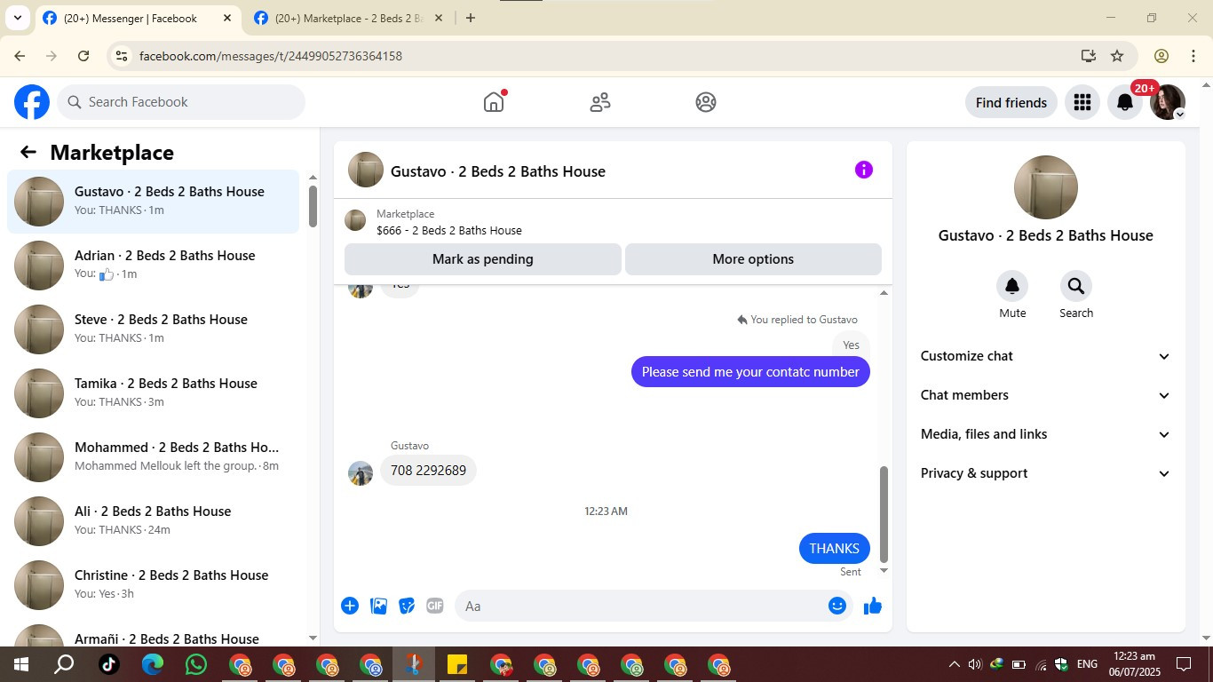Search in conversation magnifier icon

(1076, 286)
